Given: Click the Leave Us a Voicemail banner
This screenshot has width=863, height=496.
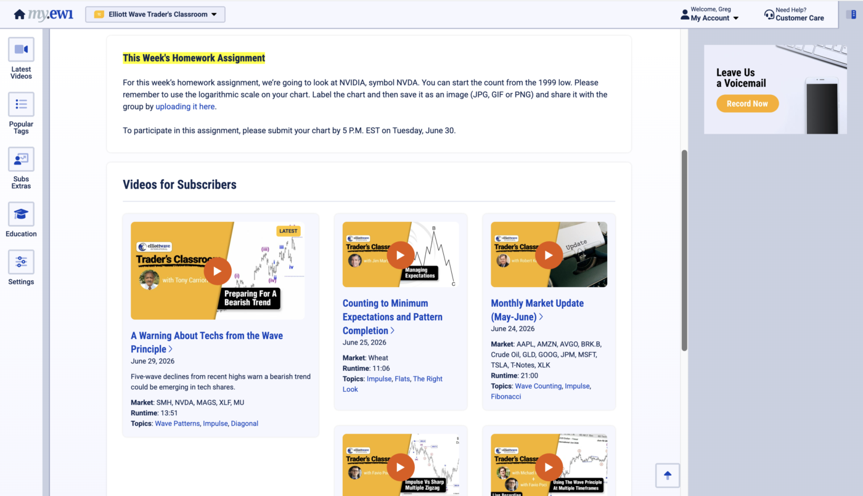Looking at the screenshot, I should tap(776, 89).
